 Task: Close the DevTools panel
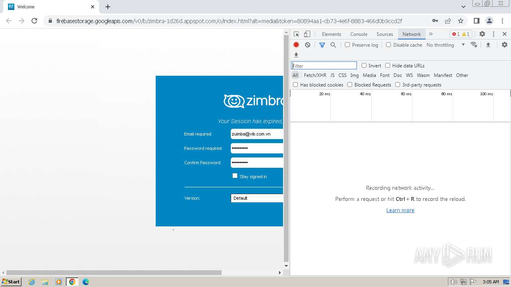tap(505, 34)
